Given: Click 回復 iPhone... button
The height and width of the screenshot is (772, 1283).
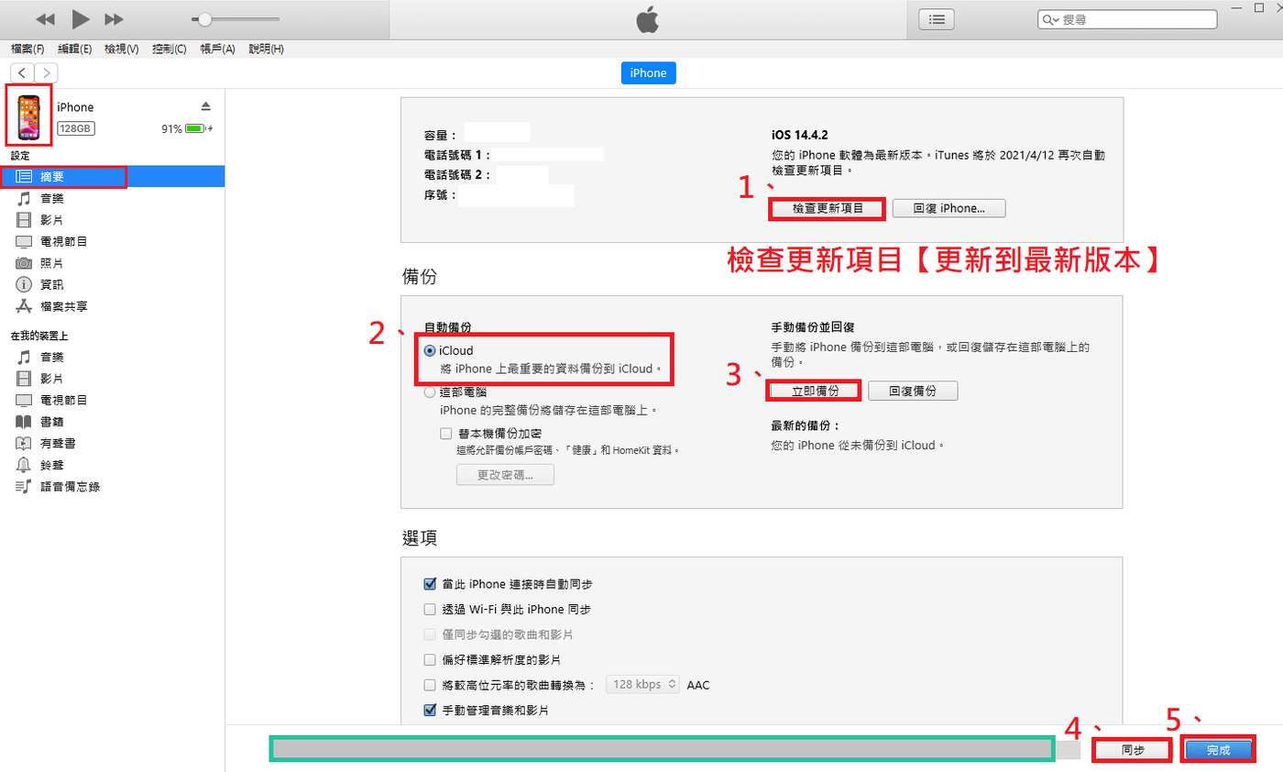Looking at the screenshot, I should (x=949, y=209).
